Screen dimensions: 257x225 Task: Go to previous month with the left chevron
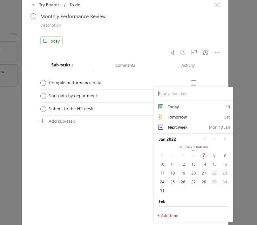205,139
